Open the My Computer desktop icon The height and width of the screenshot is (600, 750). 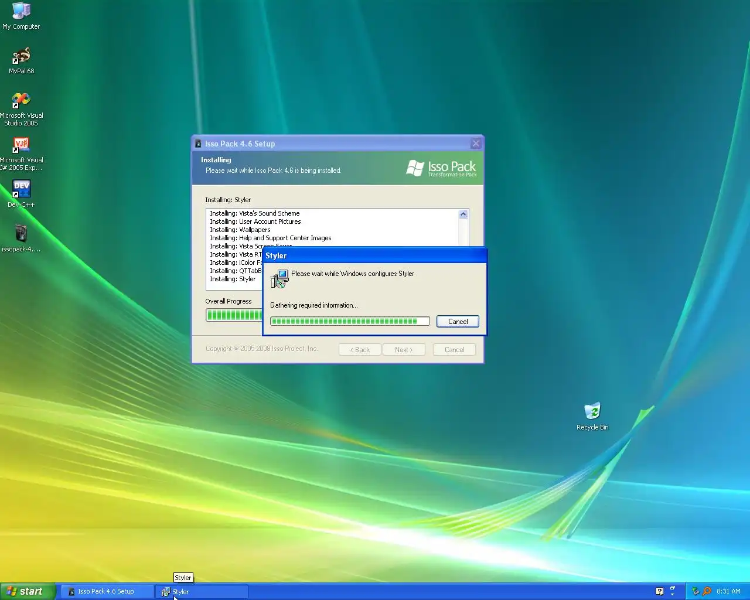point(21,16)
